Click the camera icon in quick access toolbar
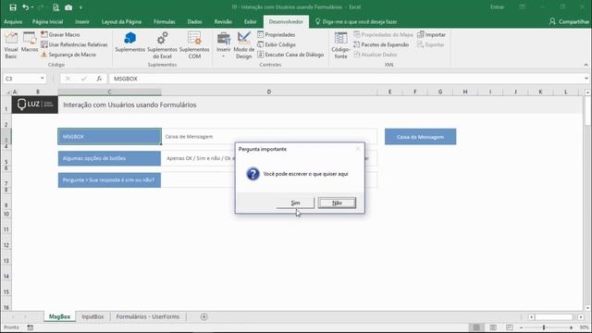 tap(68, 7)
